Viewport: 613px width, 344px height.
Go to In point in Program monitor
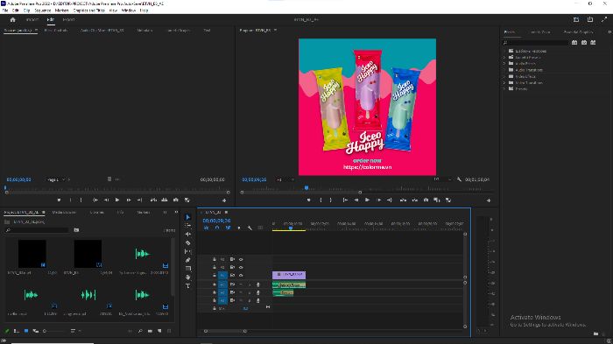[x=345, y=200]
